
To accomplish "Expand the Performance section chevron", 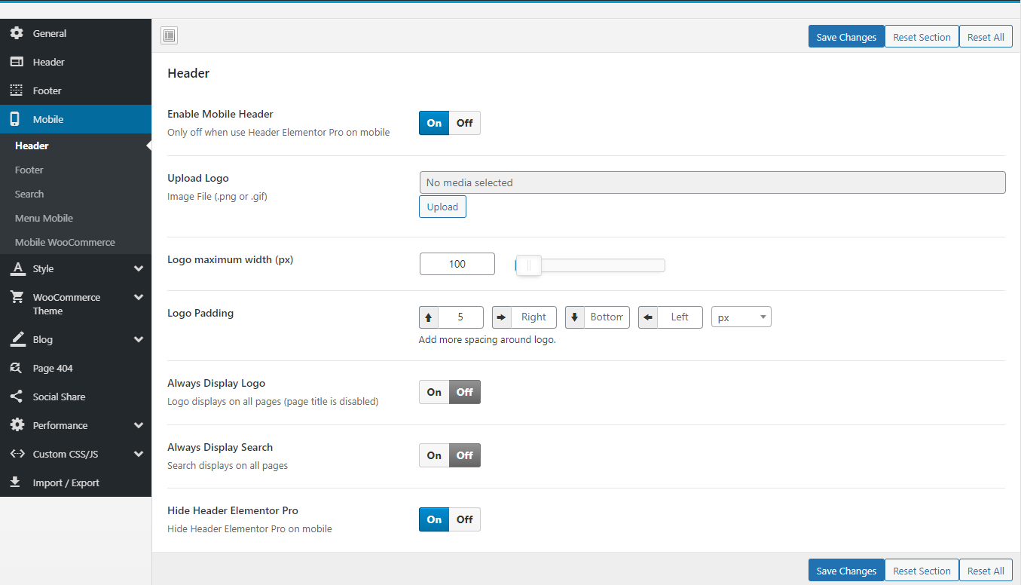I will pos(138,425).
